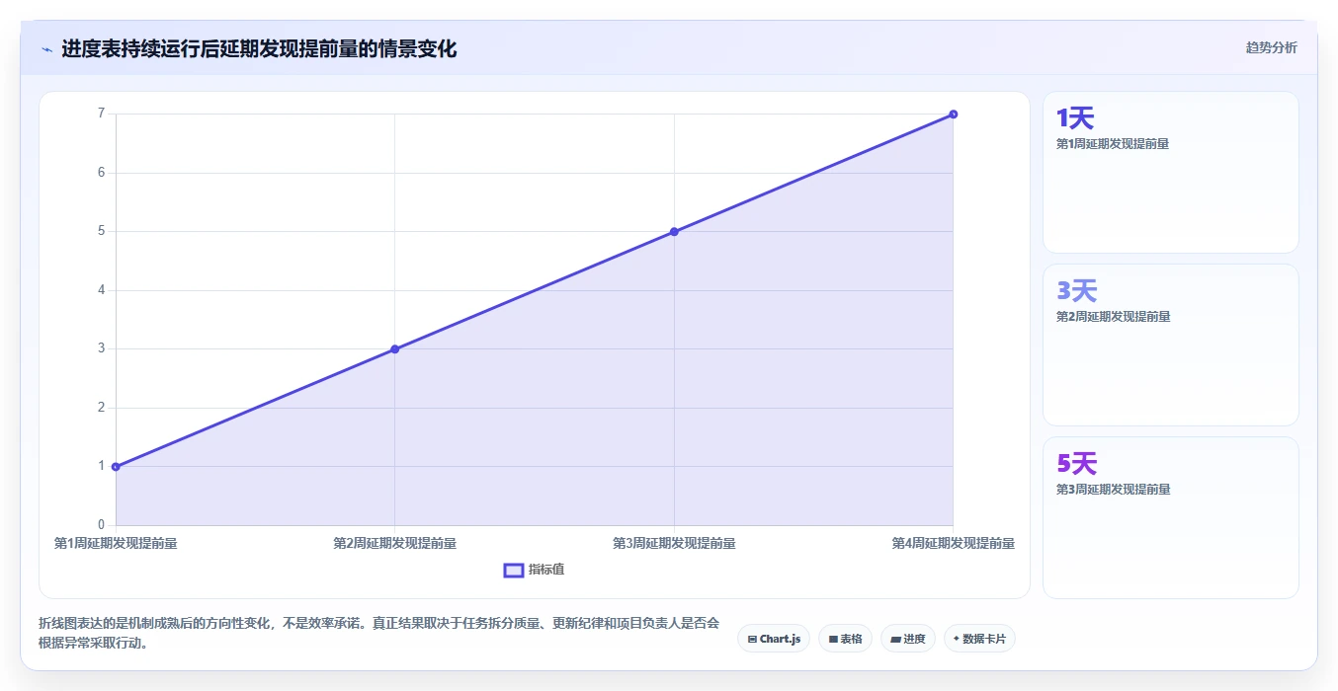Click the 进度 tag
Image resolution: width=1338 pixels, height=691 pixels.
point(907,639)
